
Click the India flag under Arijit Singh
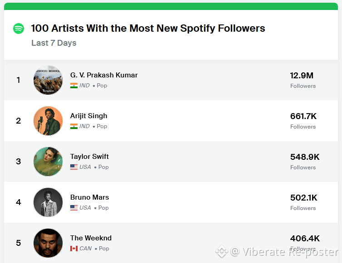coord(74,126)
